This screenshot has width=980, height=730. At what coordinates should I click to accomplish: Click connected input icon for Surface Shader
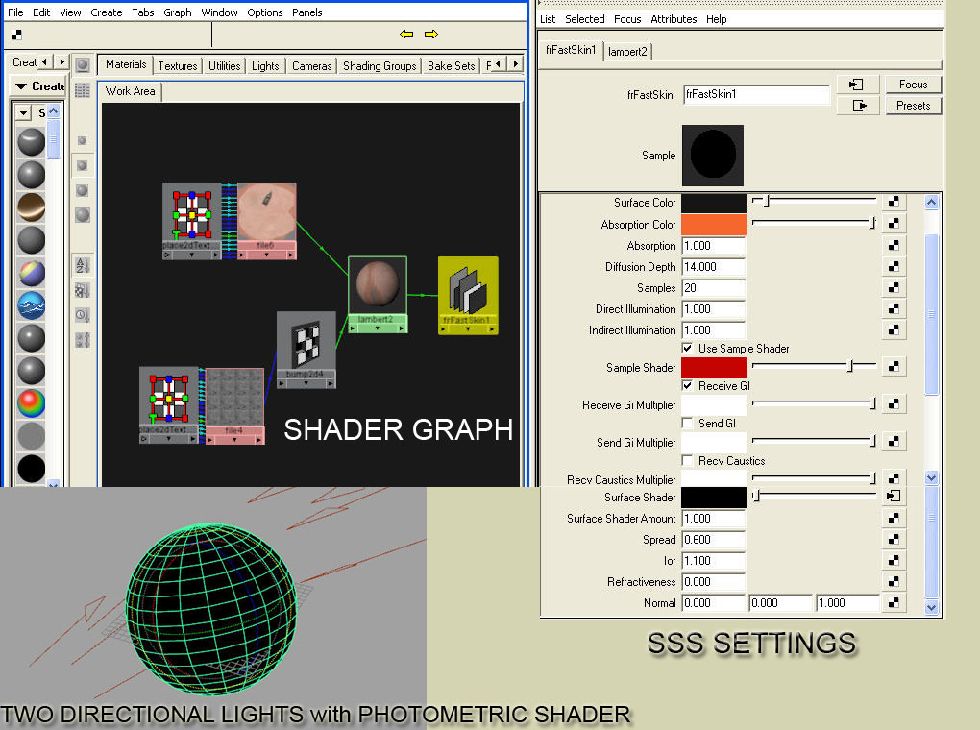[894, 497]
